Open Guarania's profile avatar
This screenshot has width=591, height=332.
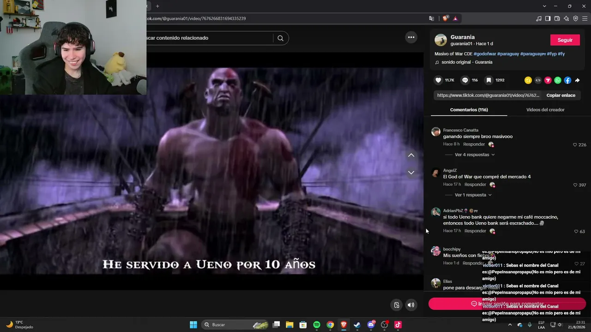pos(441,40)
